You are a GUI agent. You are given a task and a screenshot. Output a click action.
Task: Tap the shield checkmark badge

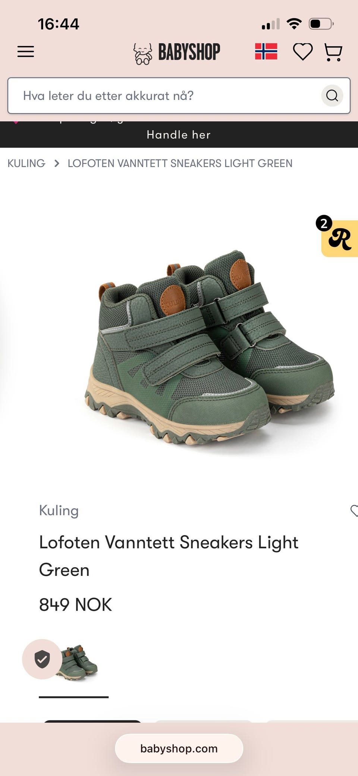[x=42, y=659]
